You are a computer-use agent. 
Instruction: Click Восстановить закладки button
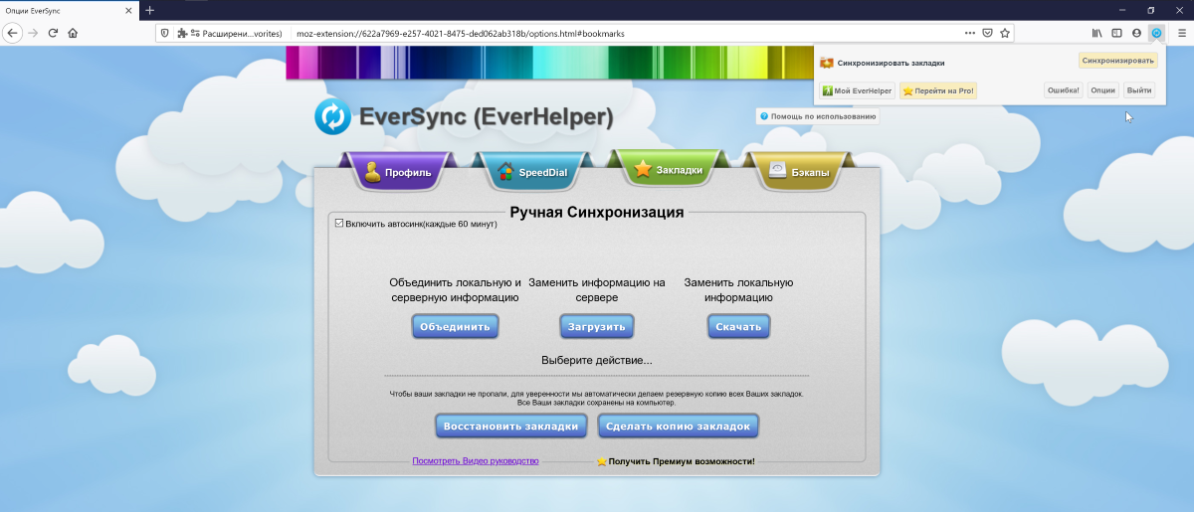(x=510, y=426)
